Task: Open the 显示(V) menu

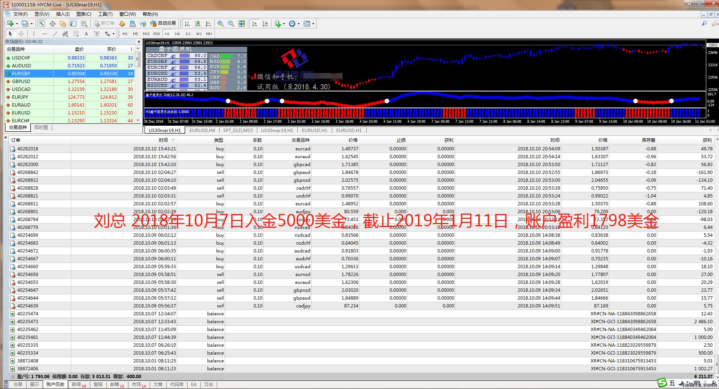Action: point(42,14)
